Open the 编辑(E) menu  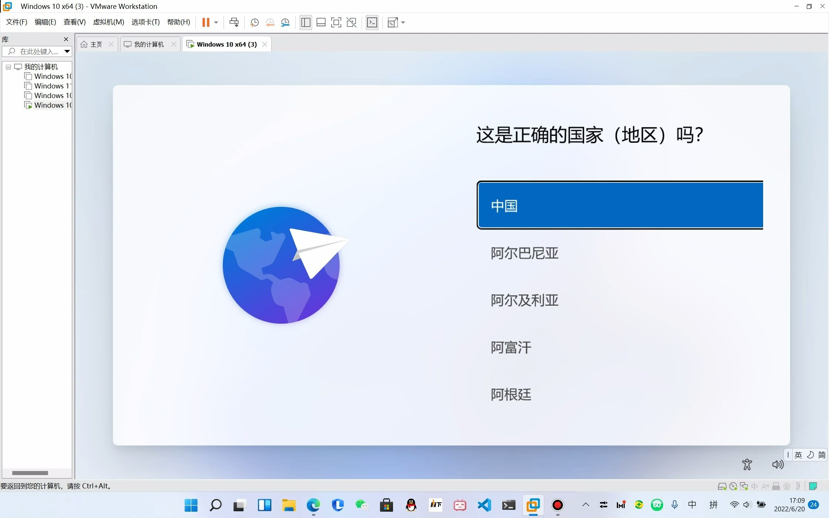point(46,22)
